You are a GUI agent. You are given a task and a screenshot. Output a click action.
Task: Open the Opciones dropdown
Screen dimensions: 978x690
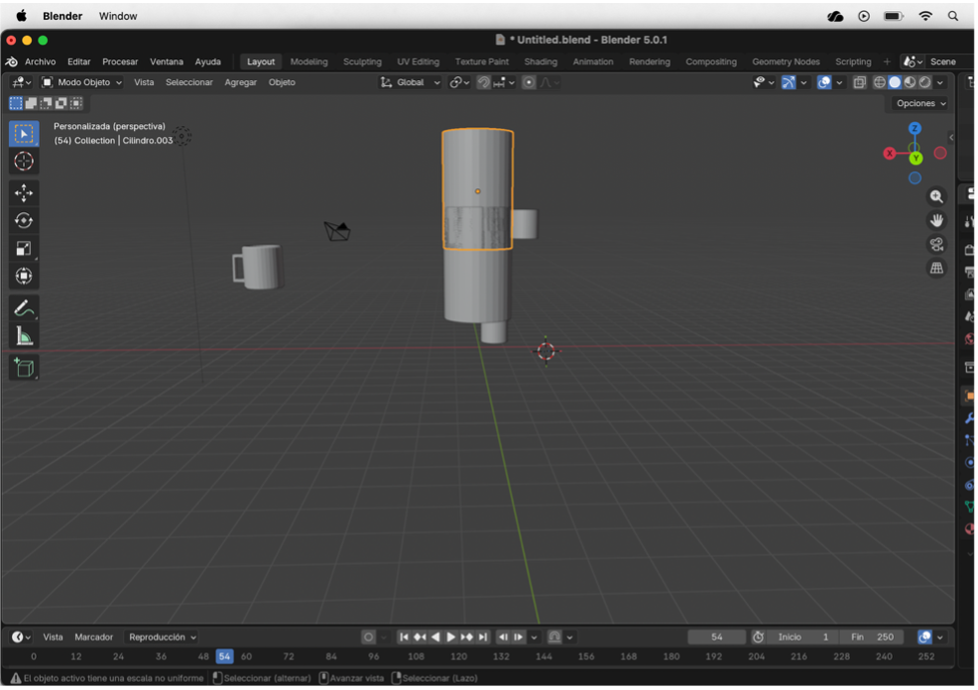[921, 103]
